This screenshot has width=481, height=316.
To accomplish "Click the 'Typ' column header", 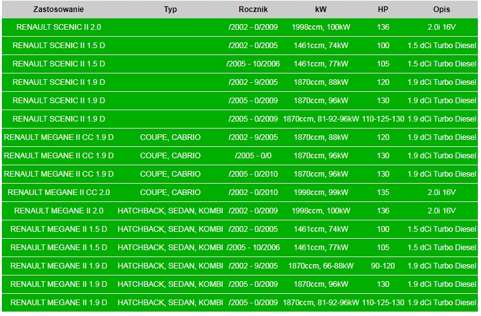I will pyautogui.click(x=170, y=9).
